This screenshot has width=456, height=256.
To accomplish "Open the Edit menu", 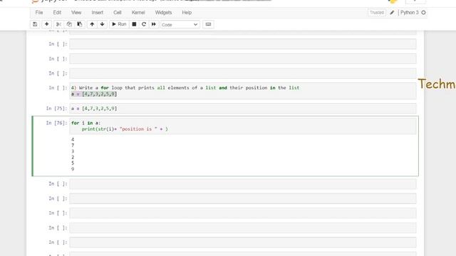I will [x=57, y=13].
